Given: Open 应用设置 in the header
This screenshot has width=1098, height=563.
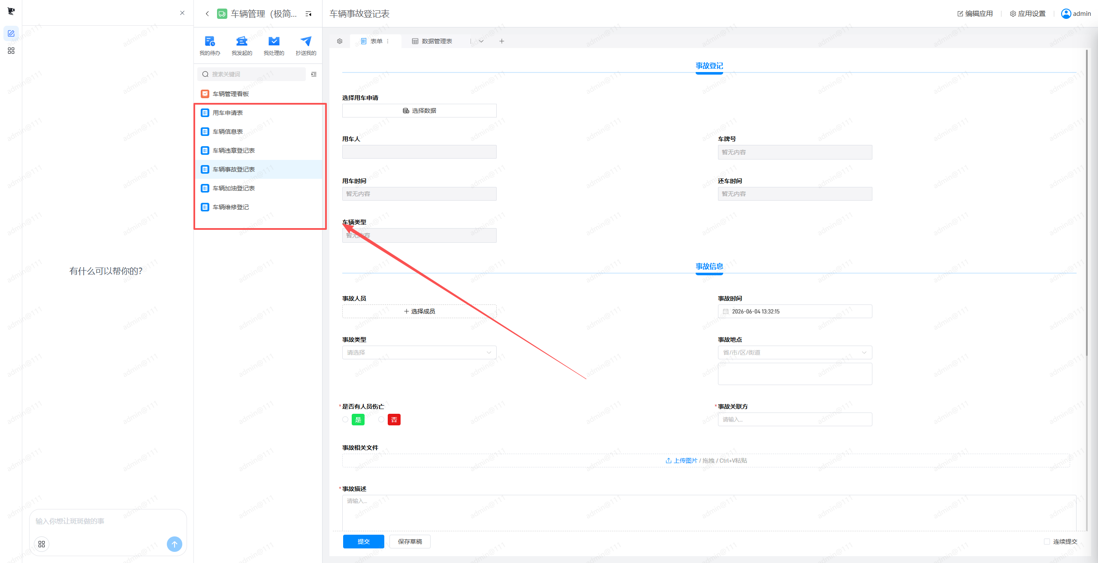Looking at the screenshot, I should [x=1028, y=14].
